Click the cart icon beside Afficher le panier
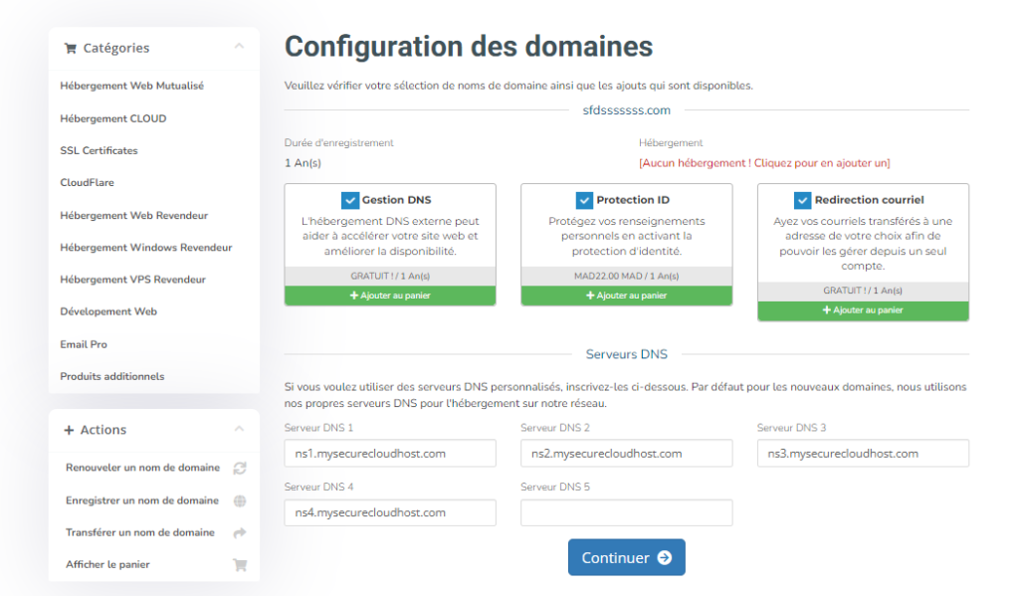 point(239,565)
